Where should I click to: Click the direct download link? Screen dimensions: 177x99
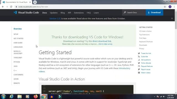pyautogui.click(x=102, y=41)
